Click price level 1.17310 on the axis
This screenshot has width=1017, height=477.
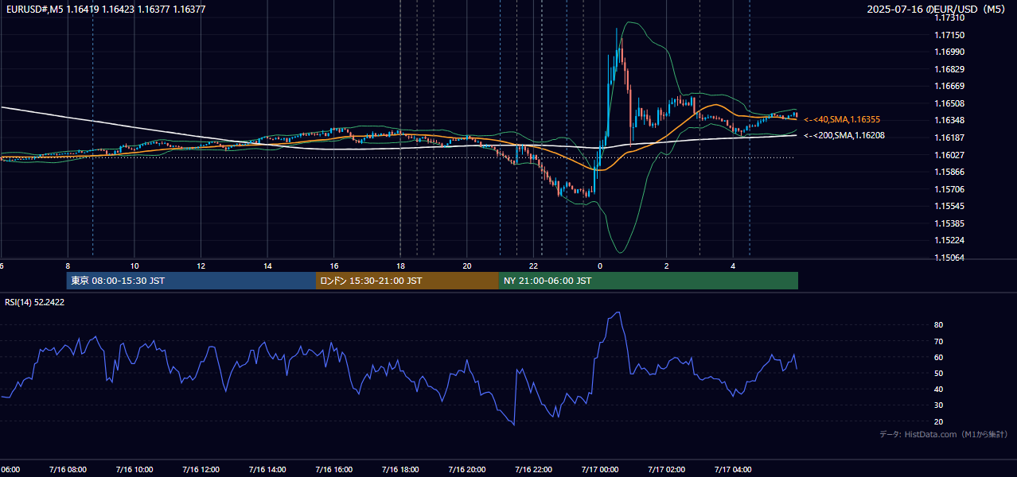[x=950, y=17]
